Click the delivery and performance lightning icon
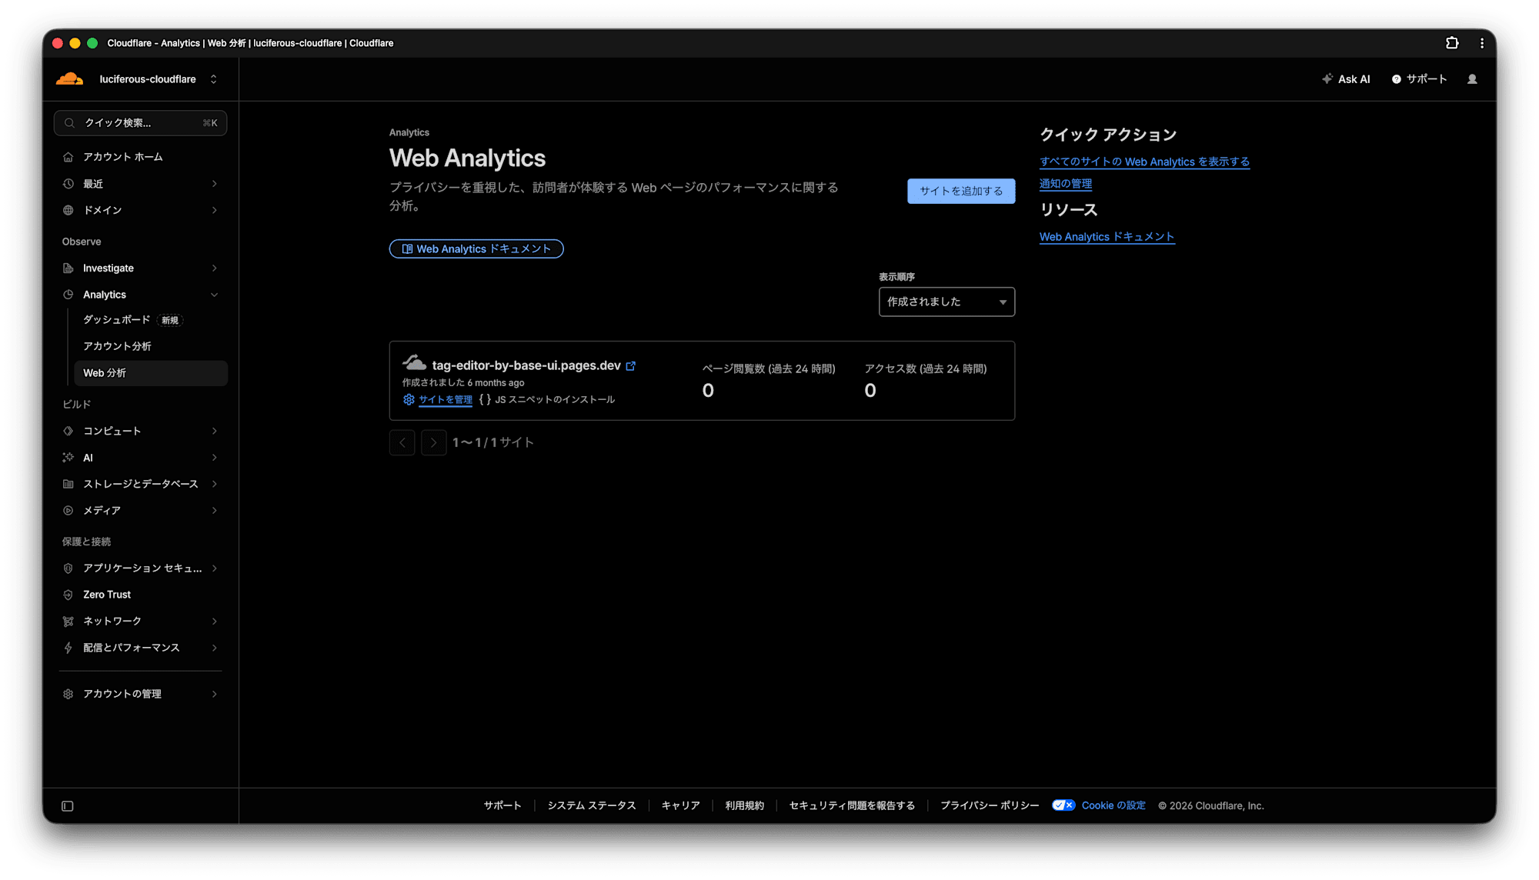This screenshot has width=1539, height=880. coord(68,648)
